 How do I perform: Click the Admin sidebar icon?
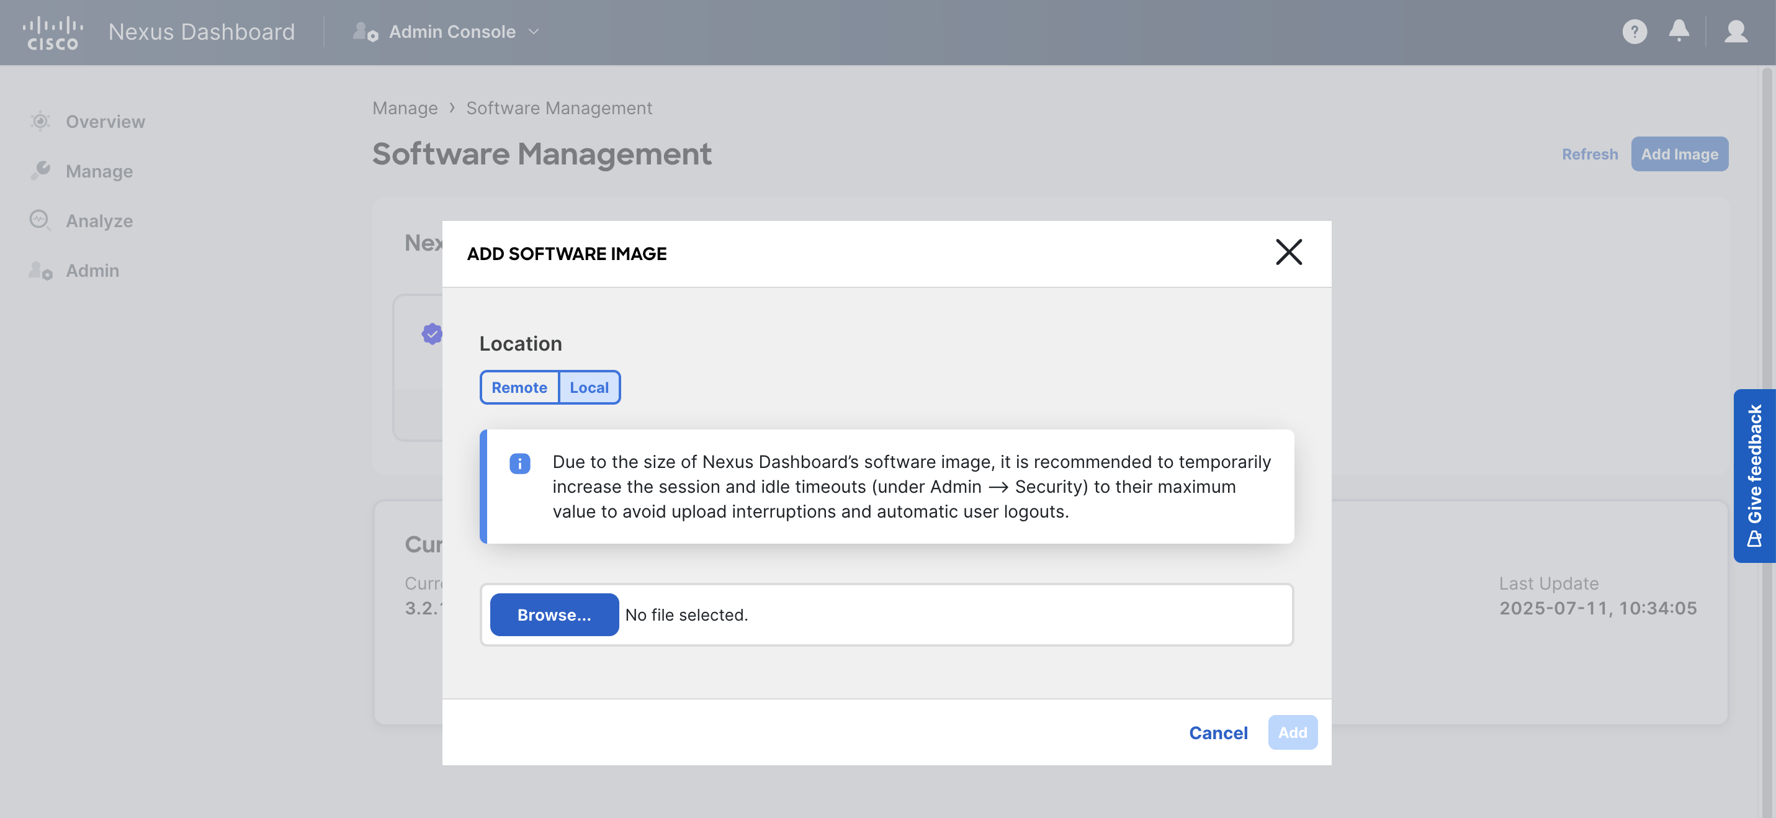(40, 271)
